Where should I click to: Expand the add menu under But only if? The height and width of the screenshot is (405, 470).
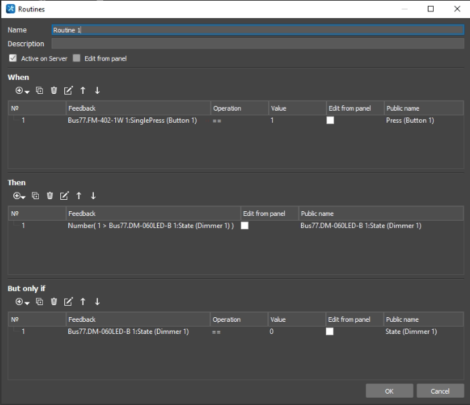point(22,302)
